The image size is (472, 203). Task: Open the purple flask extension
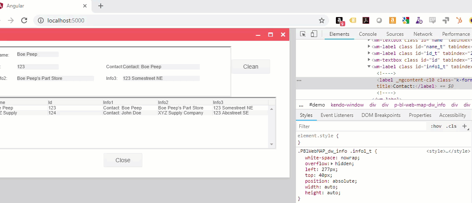(419, 20)
